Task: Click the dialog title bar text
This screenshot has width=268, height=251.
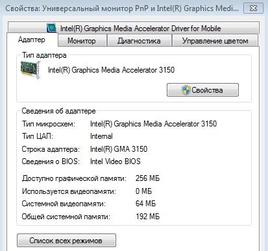Action: (122, 8)
